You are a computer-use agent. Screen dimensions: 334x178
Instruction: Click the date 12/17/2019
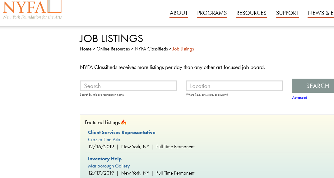[x=101, y=173]
